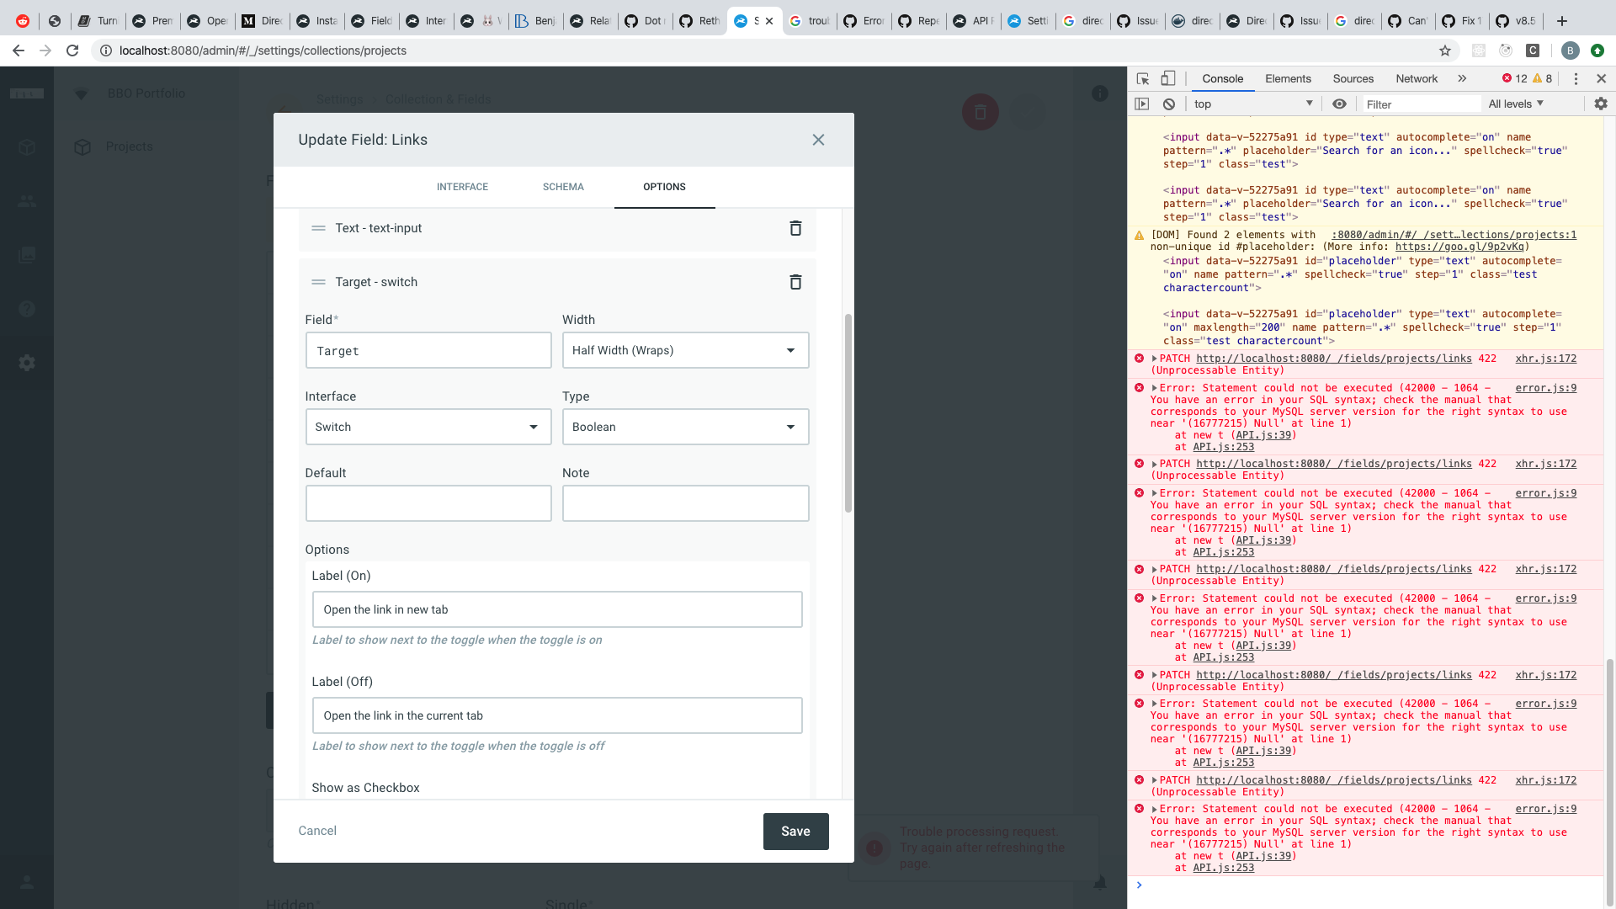
Task: Clear the console output
Action: (x=1169, y=104)
